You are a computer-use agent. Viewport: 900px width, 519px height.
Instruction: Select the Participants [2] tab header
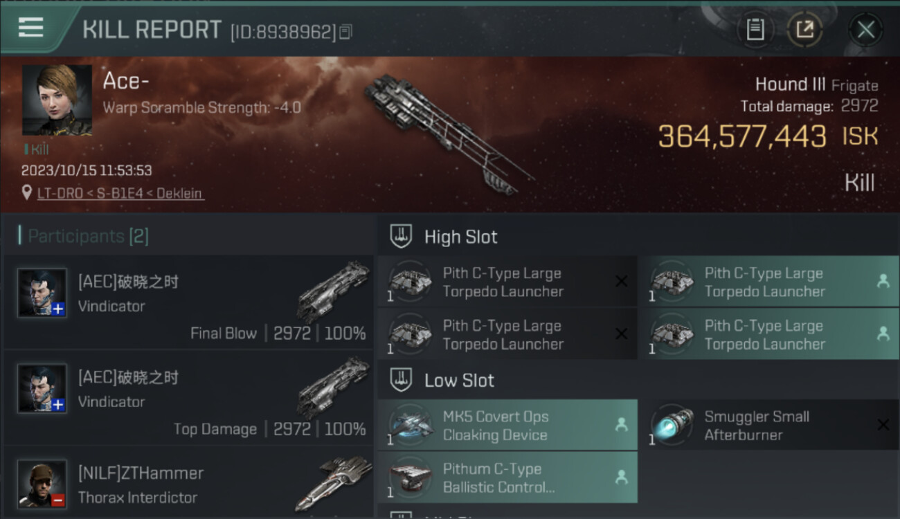tap(84, 236)
